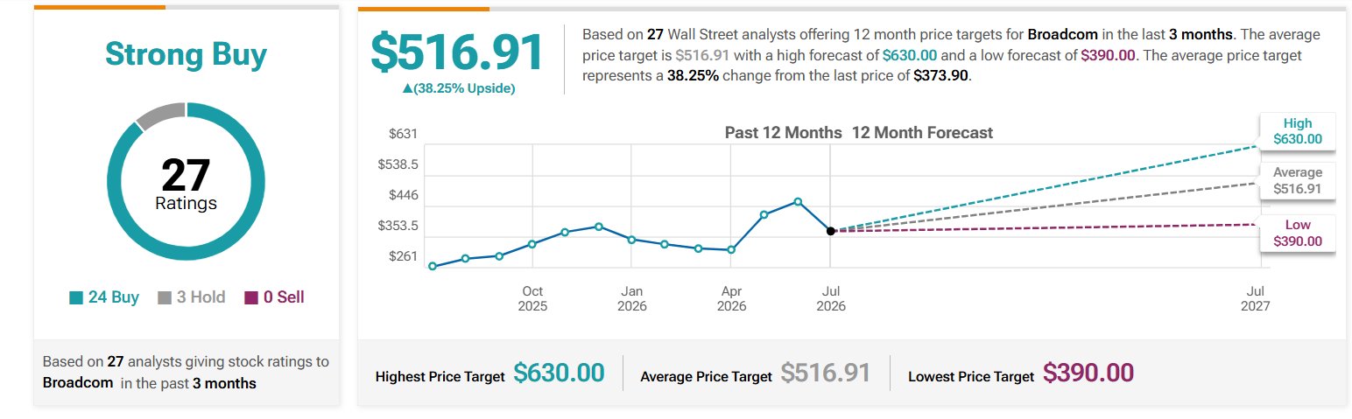Click the teal Buy legend square

point(76,298)
